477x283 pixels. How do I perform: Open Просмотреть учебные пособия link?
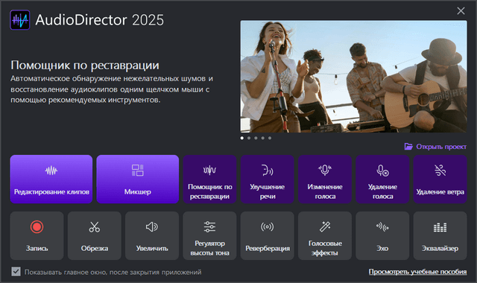417,271
